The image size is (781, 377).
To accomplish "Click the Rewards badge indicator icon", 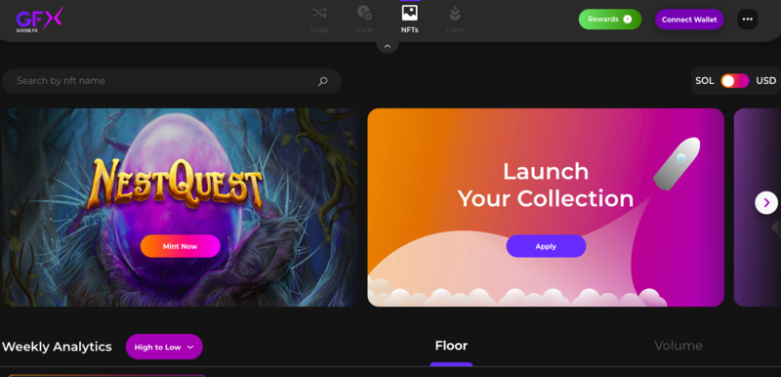I will (627, 20).
